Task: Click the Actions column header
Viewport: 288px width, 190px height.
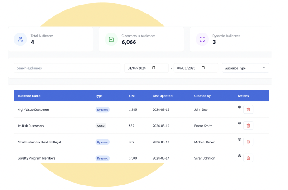Action: [243, 96]
